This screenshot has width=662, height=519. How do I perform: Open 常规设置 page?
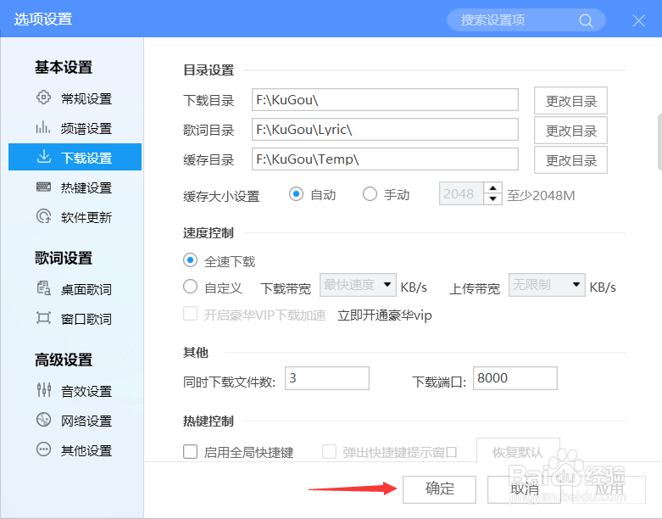point(75,98)
